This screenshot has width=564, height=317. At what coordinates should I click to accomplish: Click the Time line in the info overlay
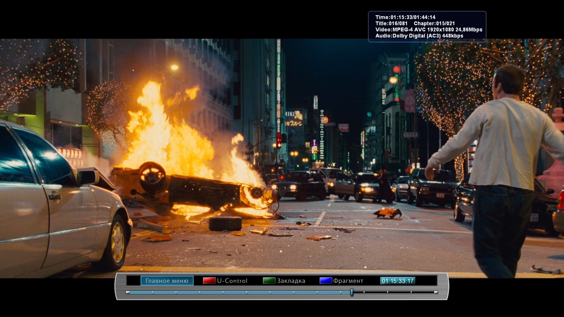pyautogui.click(x=405, y=17)
